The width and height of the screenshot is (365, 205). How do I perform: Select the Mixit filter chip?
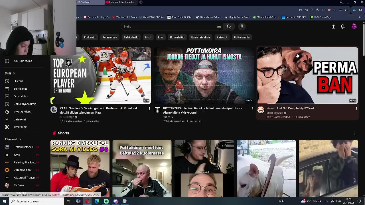(x=148, y=37)
